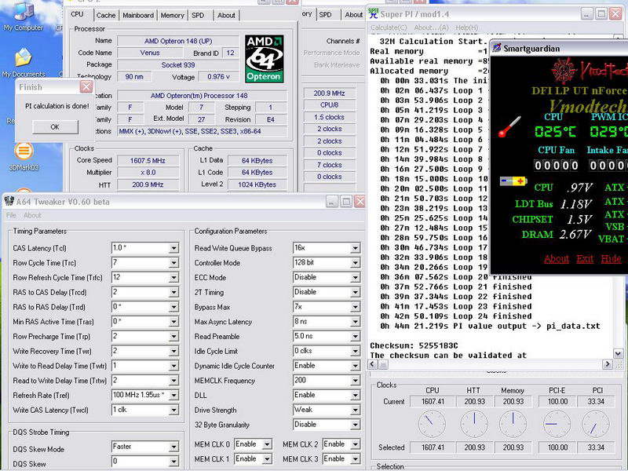628x471 pixels.
Task: Click 'Checksum: 5255183C' line in Super PI
Action: coord(414,345)
